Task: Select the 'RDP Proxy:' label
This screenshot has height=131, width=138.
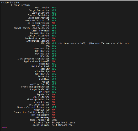Action: pyautogui.click(x=44, y=92)
